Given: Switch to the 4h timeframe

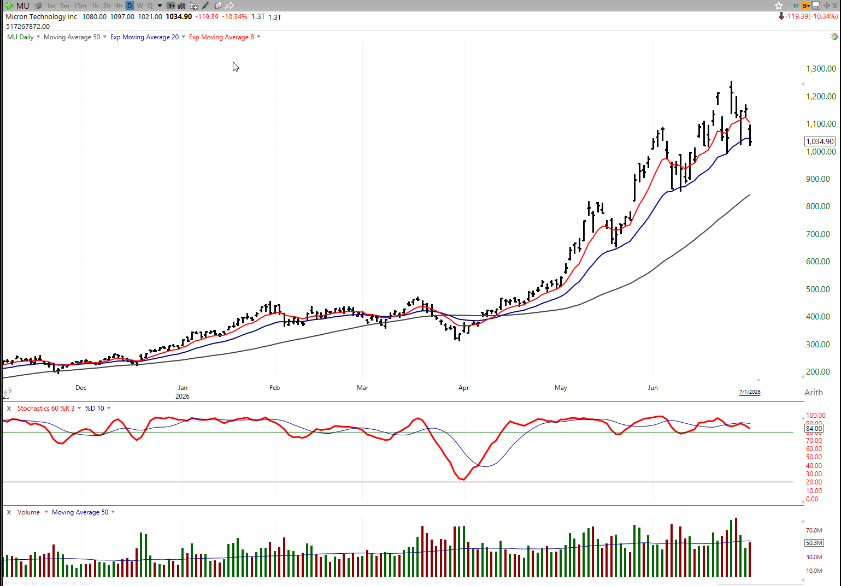Looking at the screenshot, I should [x=119, y=6].
